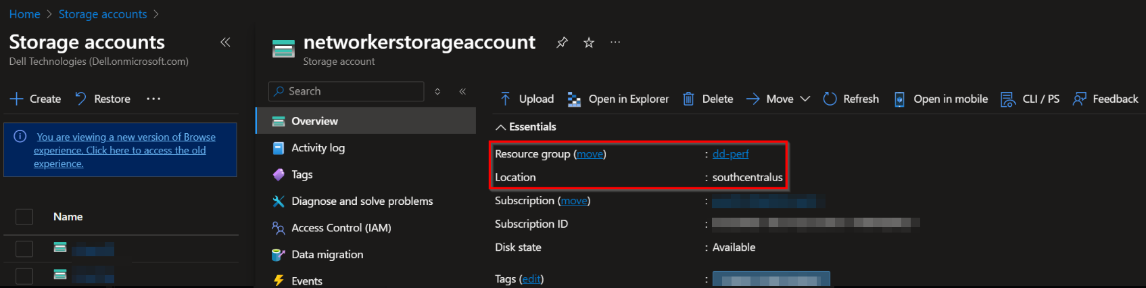This screenshot has height=288, width=1146.
Task: Open in Explorer from the toolbar
Action: tap(618, 99)
